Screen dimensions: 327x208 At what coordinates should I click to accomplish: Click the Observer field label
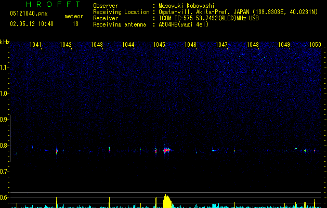click(106, 6)
